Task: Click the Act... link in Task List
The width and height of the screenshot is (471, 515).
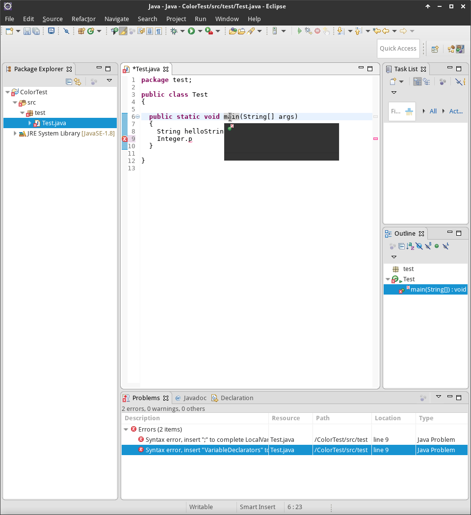Action: point(456,111)
